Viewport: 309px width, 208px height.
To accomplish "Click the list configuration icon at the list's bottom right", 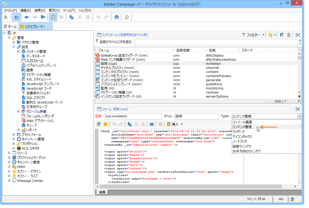I will pyautogui.click(x=299, y=101).
